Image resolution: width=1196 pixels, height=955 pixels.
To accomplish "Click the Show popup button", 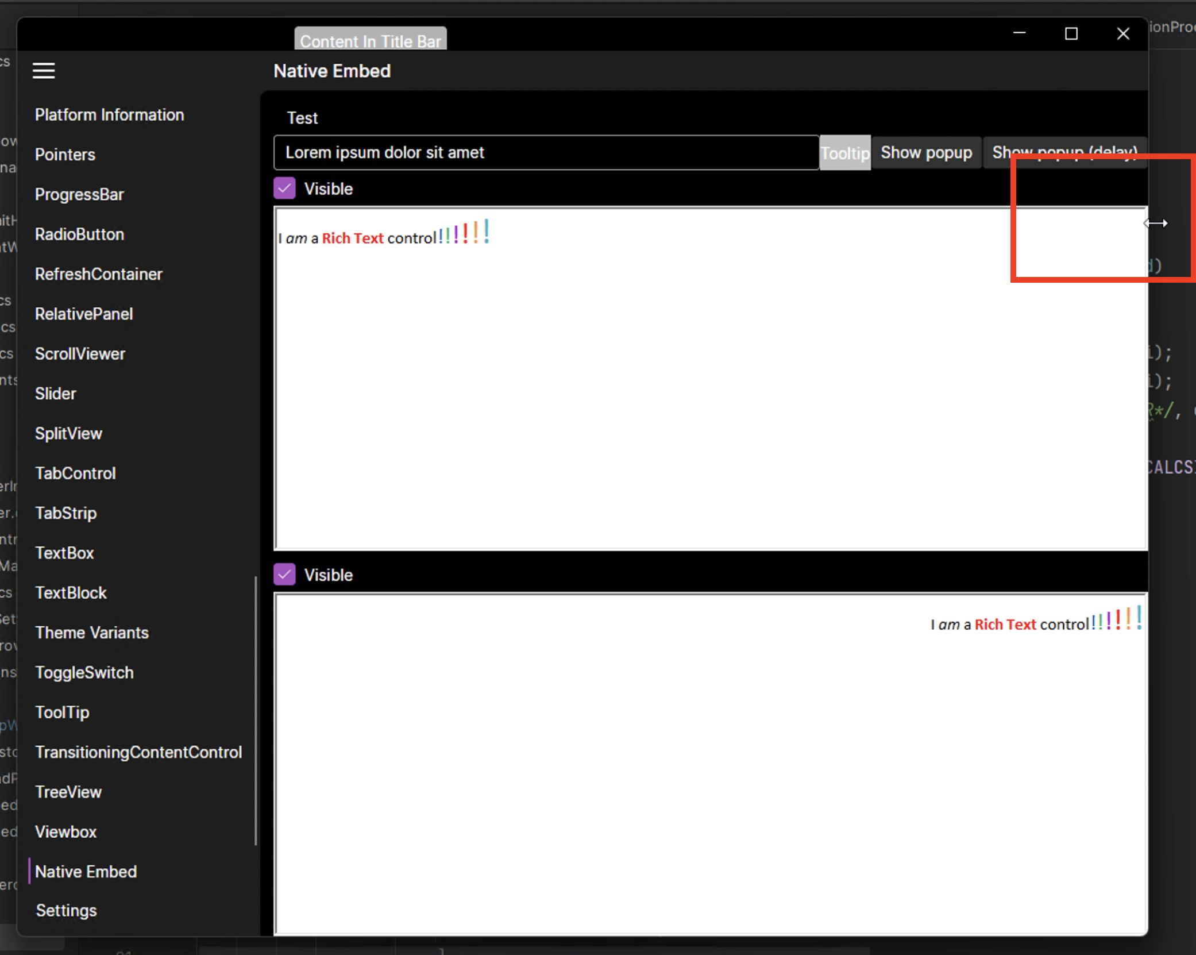I will click(x=925, y=152).
